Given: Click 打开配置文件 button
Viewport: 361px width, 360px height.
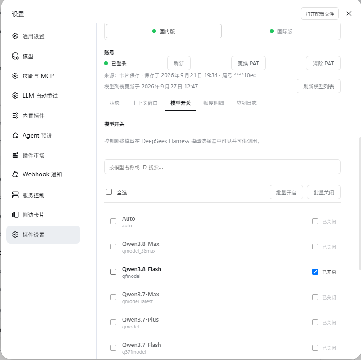Looking at the screenshot, I should point(320,14).
